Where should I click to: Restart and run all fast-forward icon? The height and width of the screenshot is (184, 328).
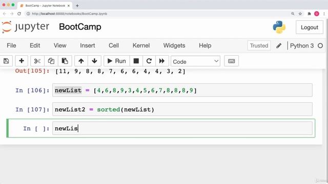point(162,61)
